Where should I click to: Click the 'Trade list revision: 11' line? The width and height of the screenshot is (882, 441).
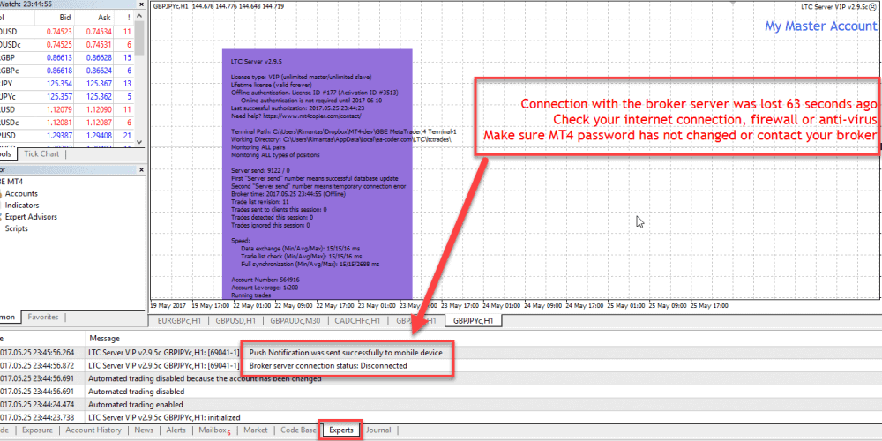(x=260, y=201)
